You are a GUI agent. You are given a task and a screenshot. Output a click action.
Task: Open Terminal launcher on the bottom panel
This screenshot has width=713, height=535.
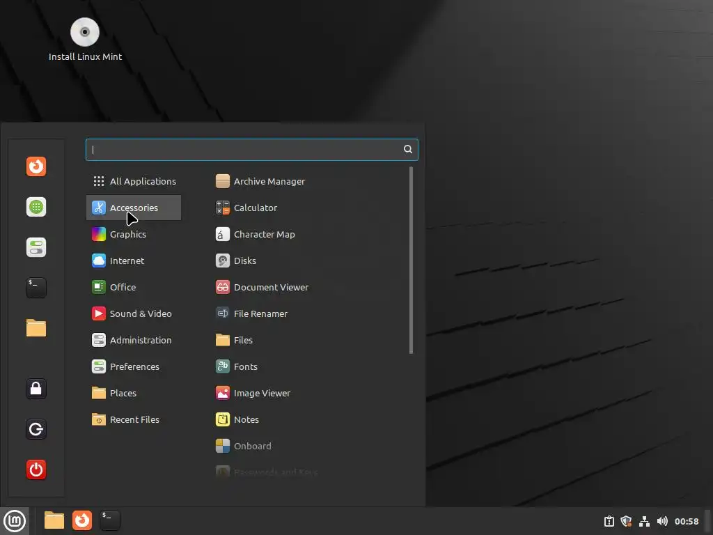[110, 520]
